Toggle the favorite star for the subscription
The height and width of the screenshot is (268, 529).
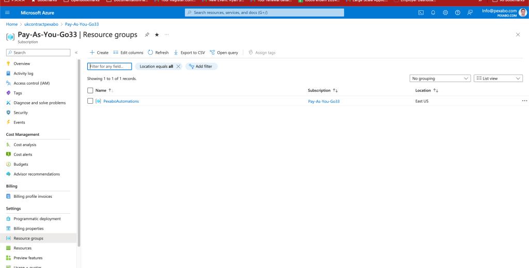click(157, 35)
